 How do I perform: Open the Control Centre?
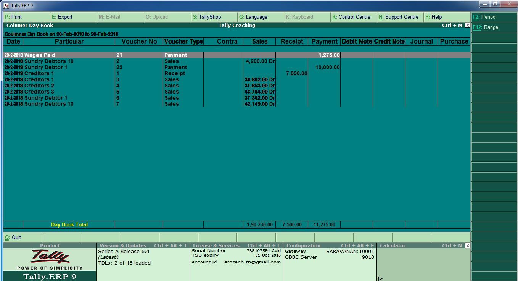[354, 17]
